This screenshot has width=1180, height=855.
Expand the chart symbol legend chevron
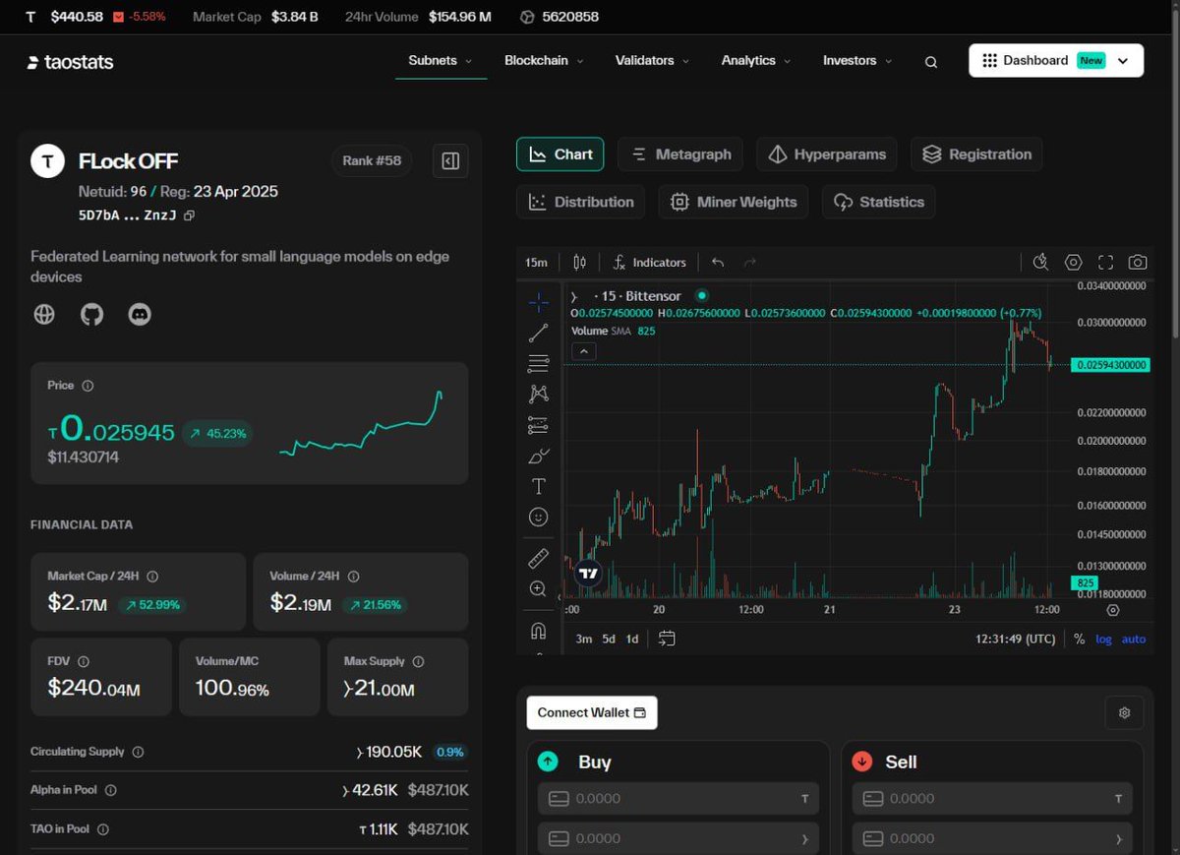pyautogui.click(x=574, y=296)
